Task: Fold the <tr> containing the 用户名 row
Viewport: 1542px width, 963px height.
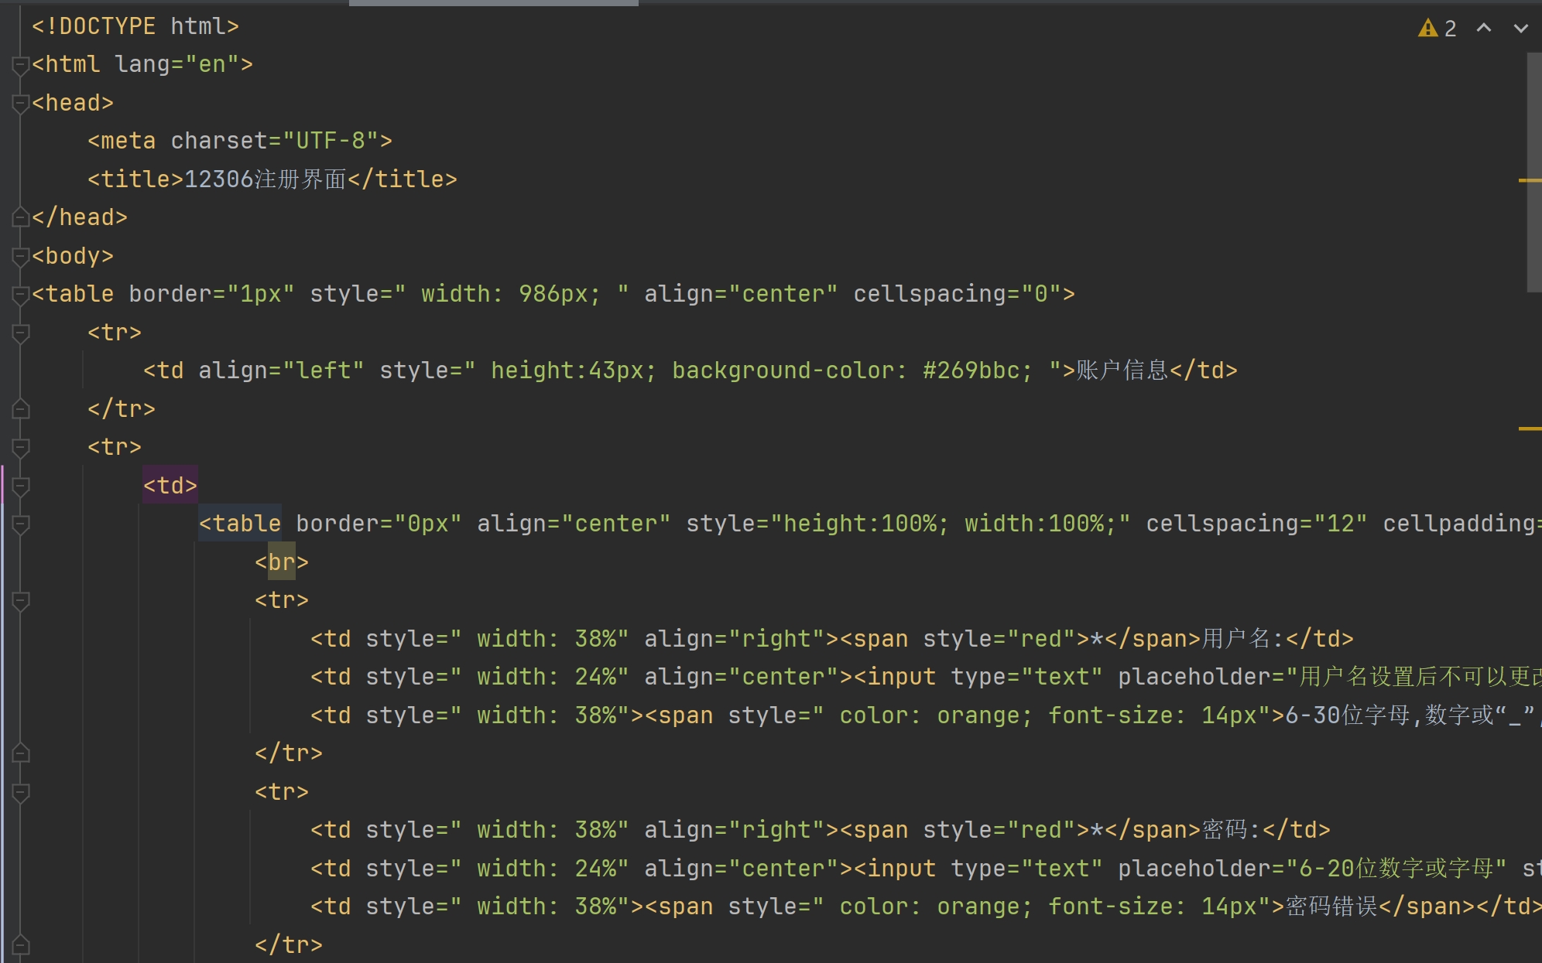Action: (21, 601)
